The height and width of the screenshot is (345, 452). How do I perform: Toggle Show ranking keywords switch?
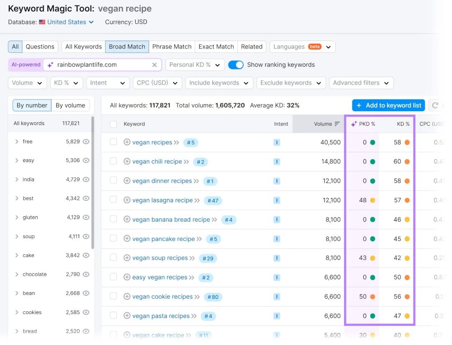[236, 65]
